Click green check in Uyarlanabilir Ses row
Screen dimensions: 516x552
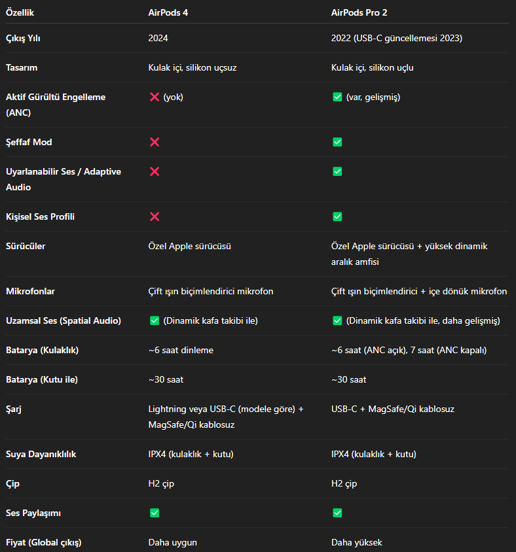pos(337,171)
